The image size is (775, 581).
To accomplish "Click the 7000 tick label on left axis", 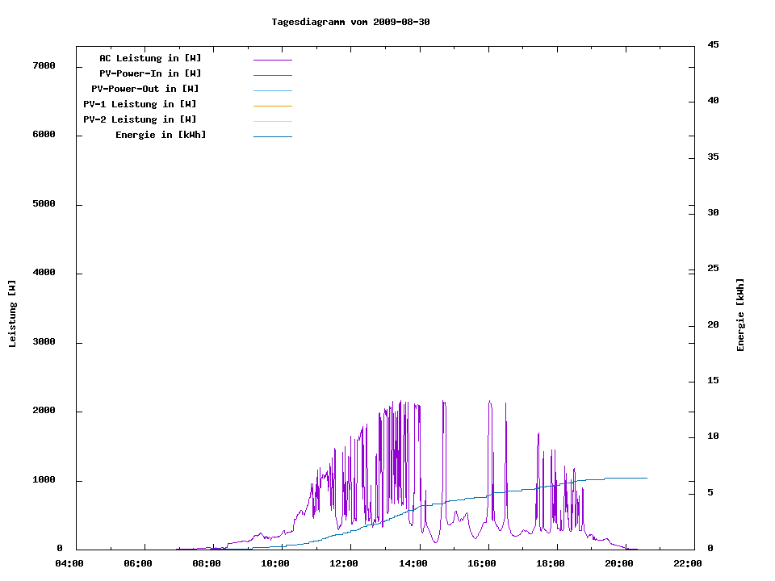I will pos(44,65).
